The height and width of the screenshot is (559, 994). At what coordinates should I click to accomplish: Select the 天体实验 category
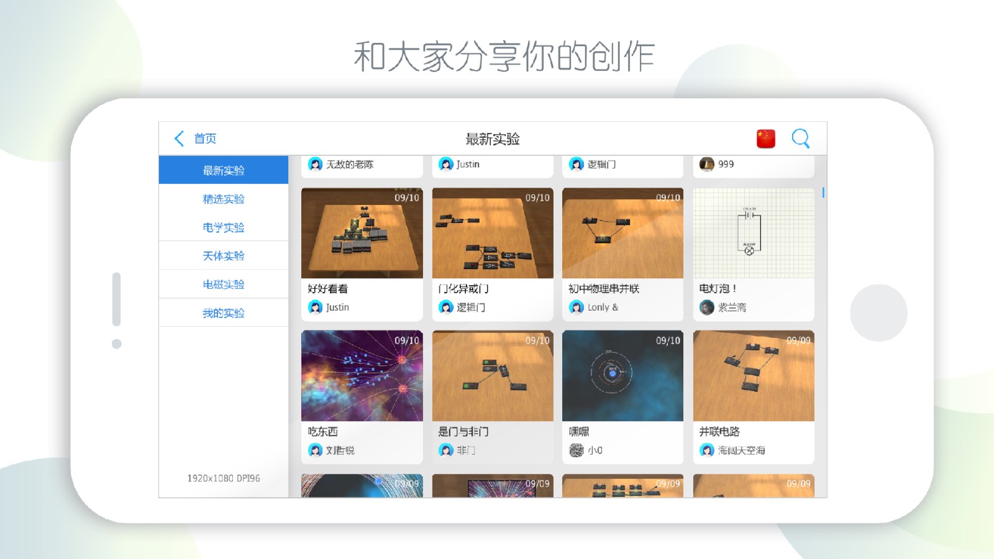click(x=224, y=255)
